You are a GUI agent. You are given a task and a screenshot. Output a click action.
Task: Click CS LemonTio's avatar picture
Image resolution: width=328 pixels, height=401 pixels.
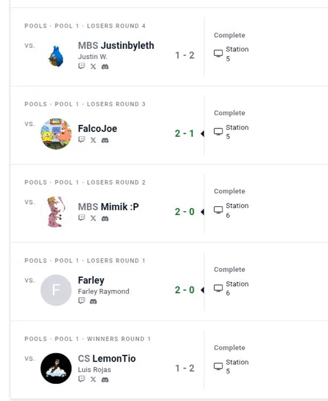pyautogui.click(x=56, y=368)
